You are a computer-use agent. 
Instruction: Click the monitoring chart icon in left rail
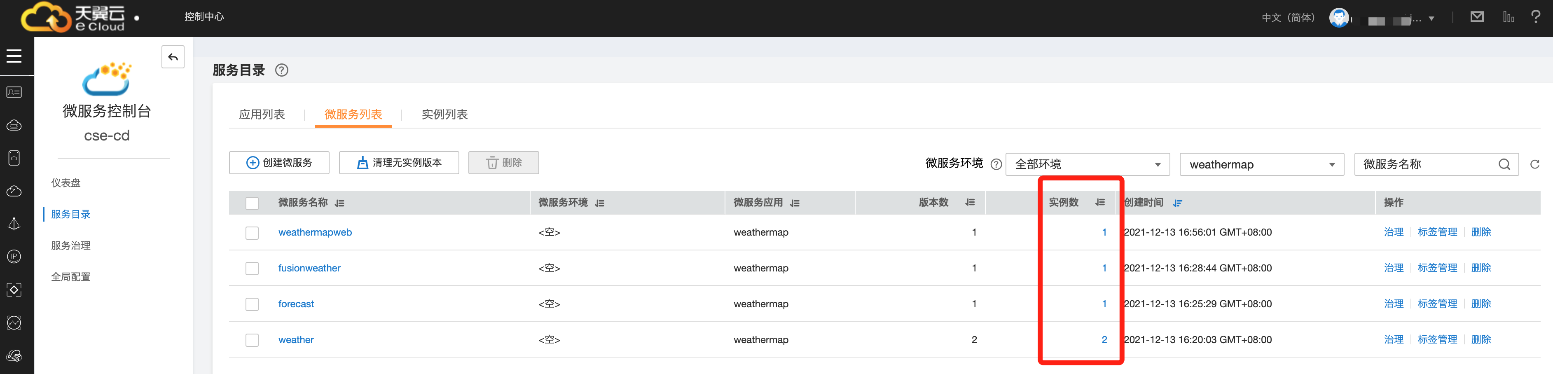tap(14, 323)
